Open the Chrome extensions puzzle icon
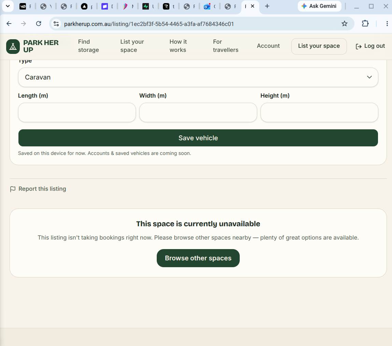 pyautogui.click(x=365, y=24)
